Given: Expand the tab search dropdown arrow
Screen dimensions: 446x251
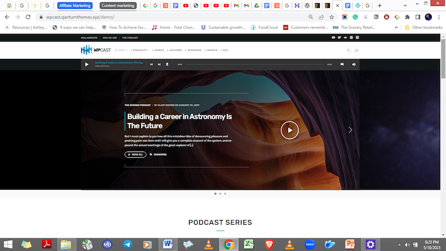Looking at the screenshot, I should click(x=405, y=5).
